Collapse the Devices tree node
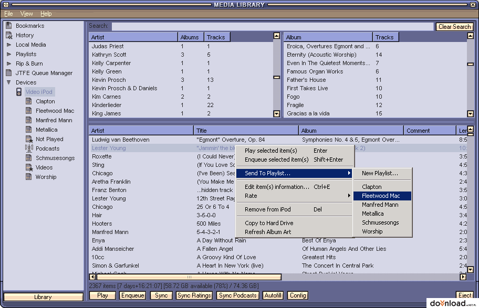 click(x=9, y=82)
